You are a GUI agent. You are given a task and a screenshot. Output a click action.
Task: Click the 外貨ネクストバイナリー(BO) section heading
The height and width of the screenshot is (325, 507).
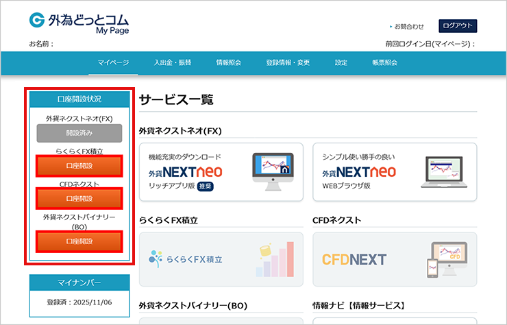(193, 306)
